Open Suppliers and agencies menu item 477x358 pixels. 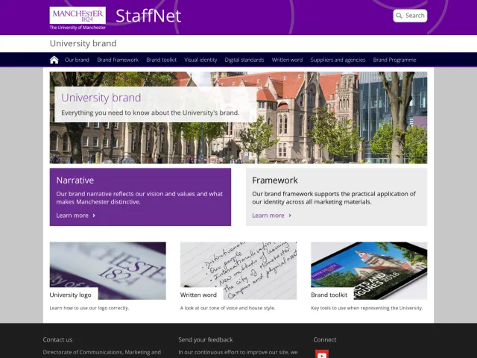click(x=338, y=60)
